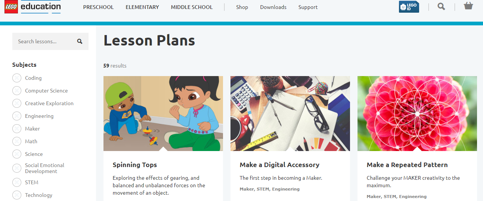Enable the STEM subject filter
This screenshot has width=483, height=201.
(17, 182)
